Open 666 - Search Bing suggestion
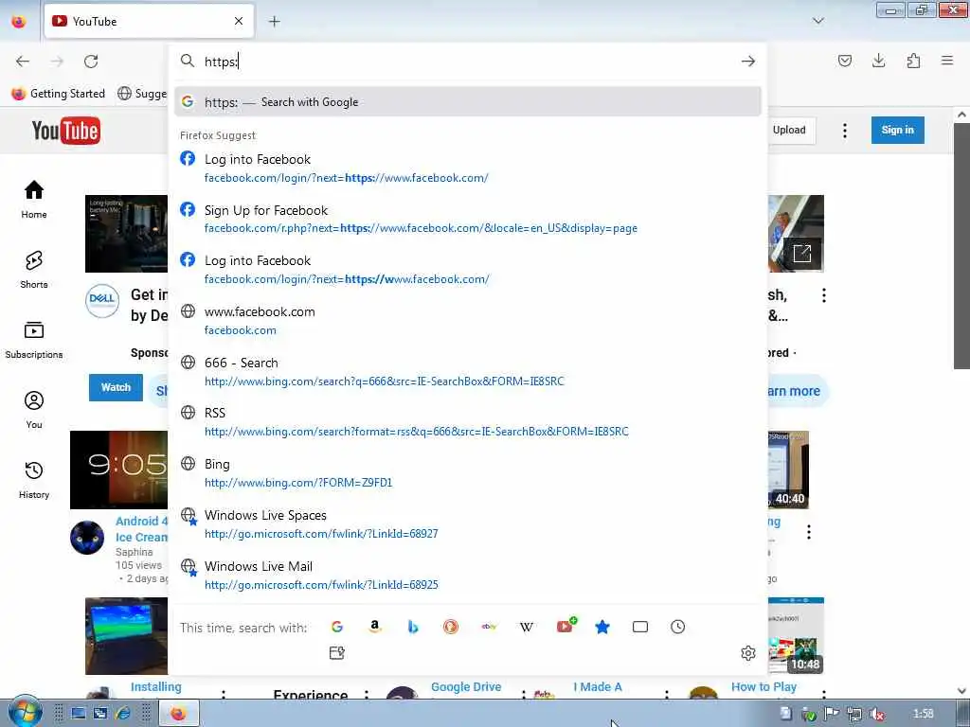The width and height of the screenshot is (970, 727). coord(468,371)
